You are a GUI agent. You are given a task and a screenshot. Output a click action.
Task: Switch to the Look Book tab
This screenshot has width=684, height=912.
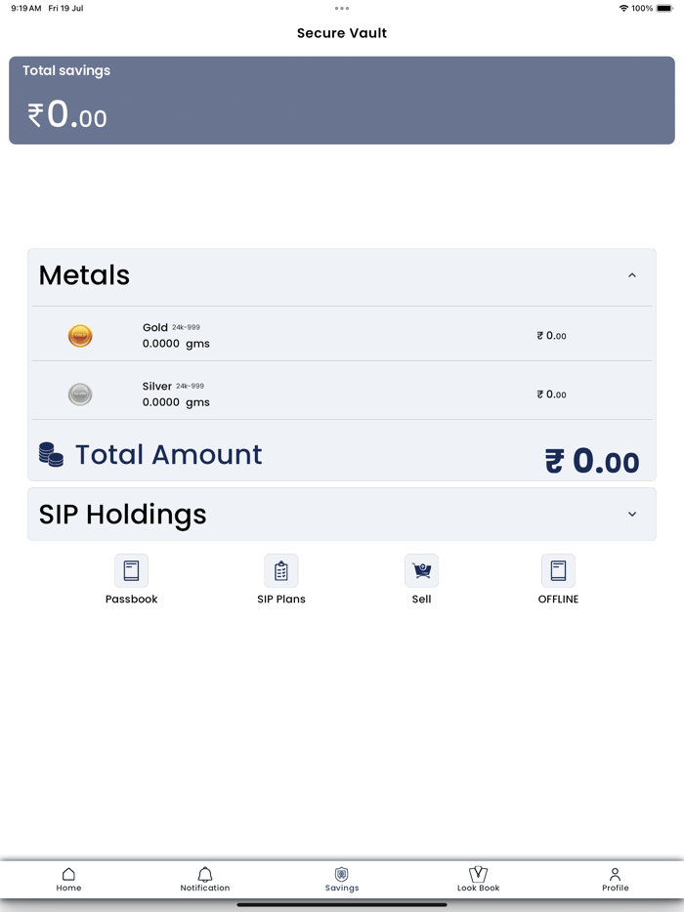coord(479,879)
